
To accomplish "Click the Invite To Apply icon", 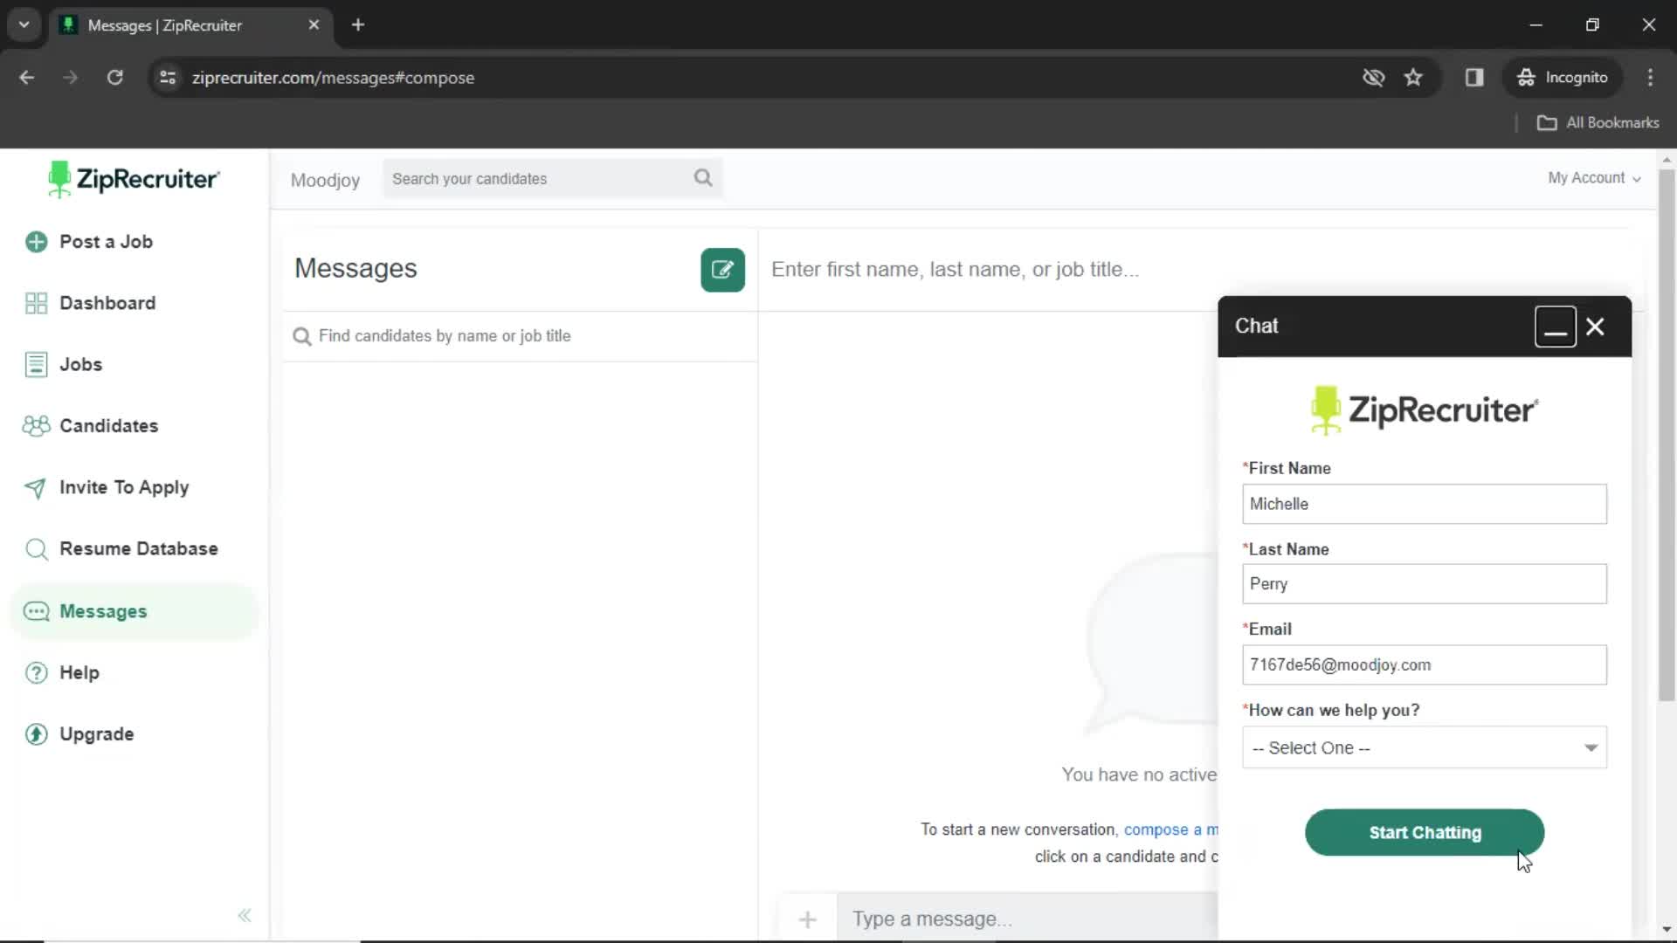I will click(x=35, y=487).
